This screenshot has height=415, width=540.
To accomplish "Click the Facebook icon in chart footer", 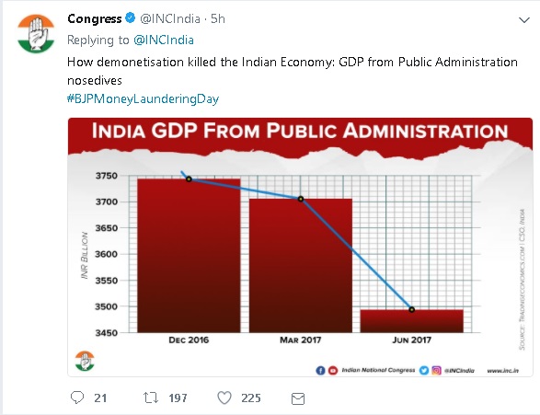I will 320,371.
